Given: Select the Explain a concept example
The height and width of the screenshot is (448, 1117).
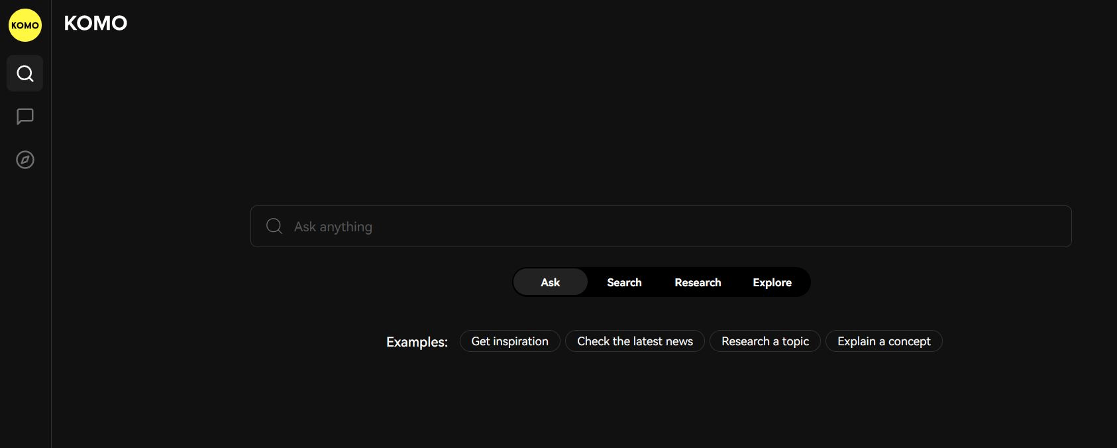Looking at the screenshot, I should (884, 341).
